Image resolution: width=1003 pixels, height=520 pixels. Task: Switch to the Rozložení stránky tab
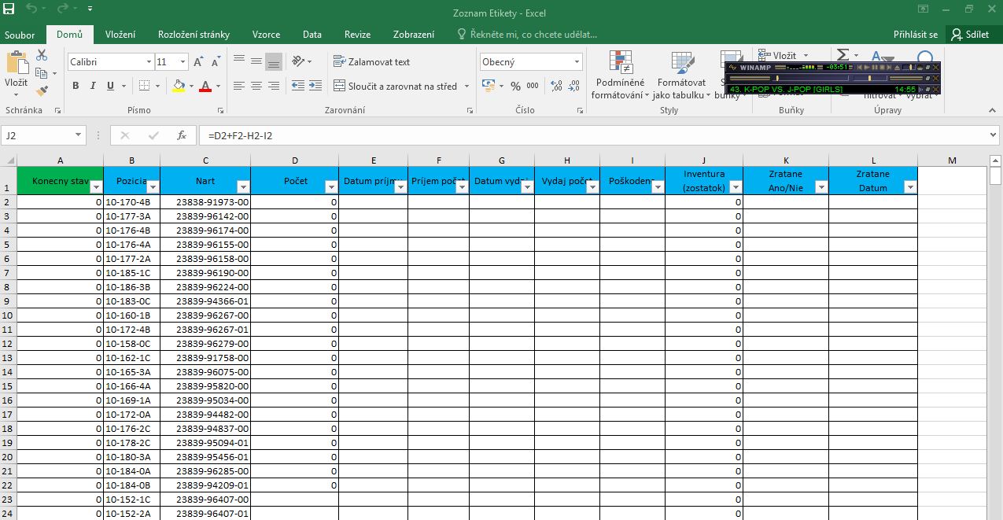194,35
